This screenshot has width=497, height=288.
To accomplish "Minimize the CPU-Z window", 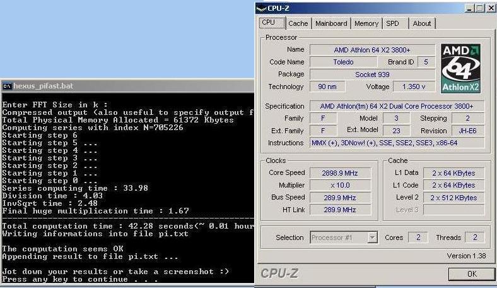I will pyautogui.click(x=470, y=8).
